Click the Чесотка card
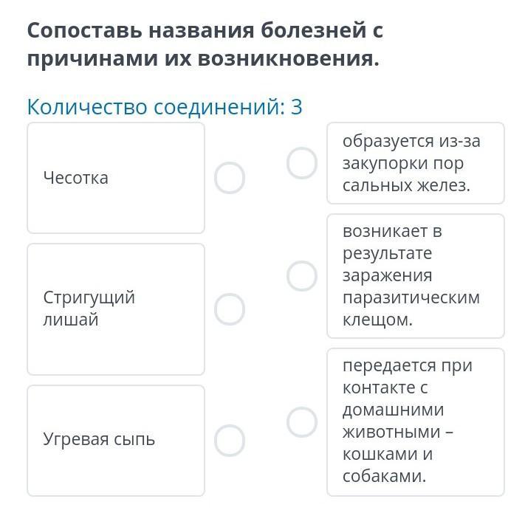 tap(116, 178)
